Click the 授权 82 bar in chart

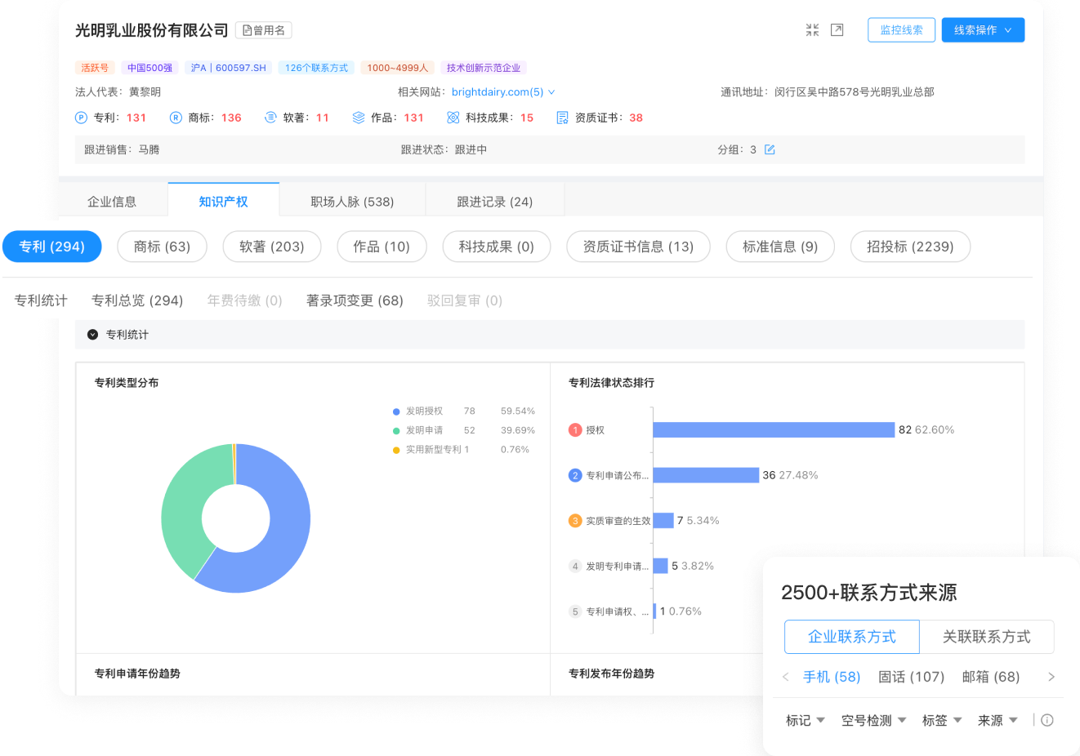(774, 430)
